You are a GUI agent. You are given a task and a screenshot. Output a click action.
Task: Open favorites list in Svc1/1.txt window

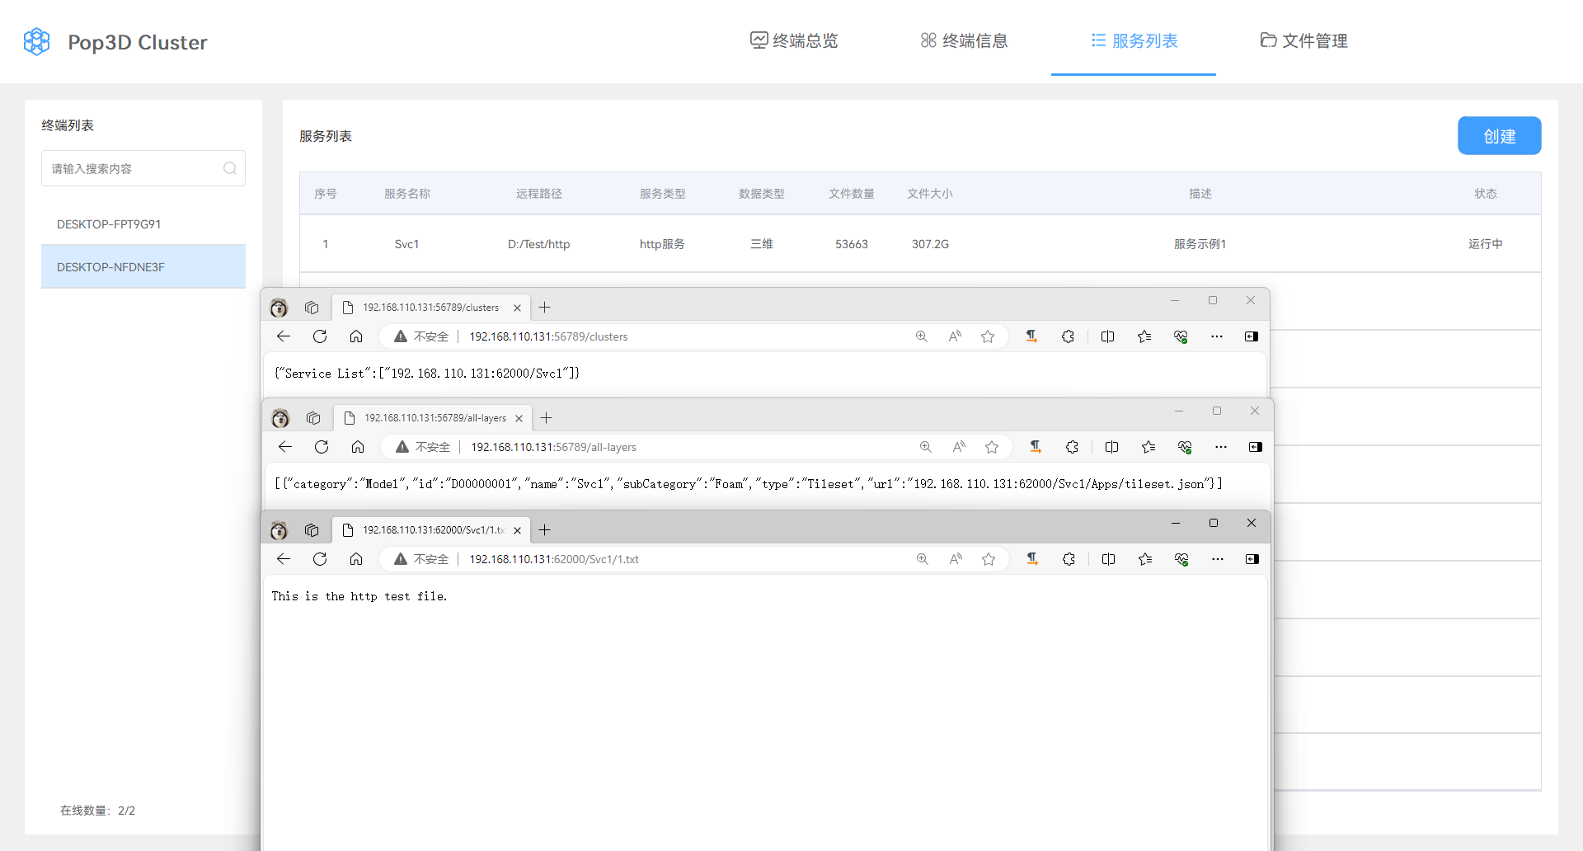pos(1145,559)
